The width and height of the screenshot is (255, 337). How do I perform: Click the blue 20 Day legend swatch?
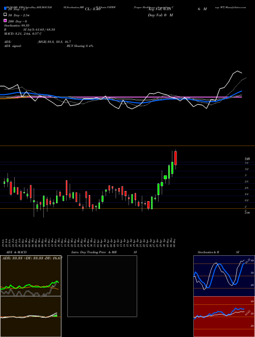(5, 9)
